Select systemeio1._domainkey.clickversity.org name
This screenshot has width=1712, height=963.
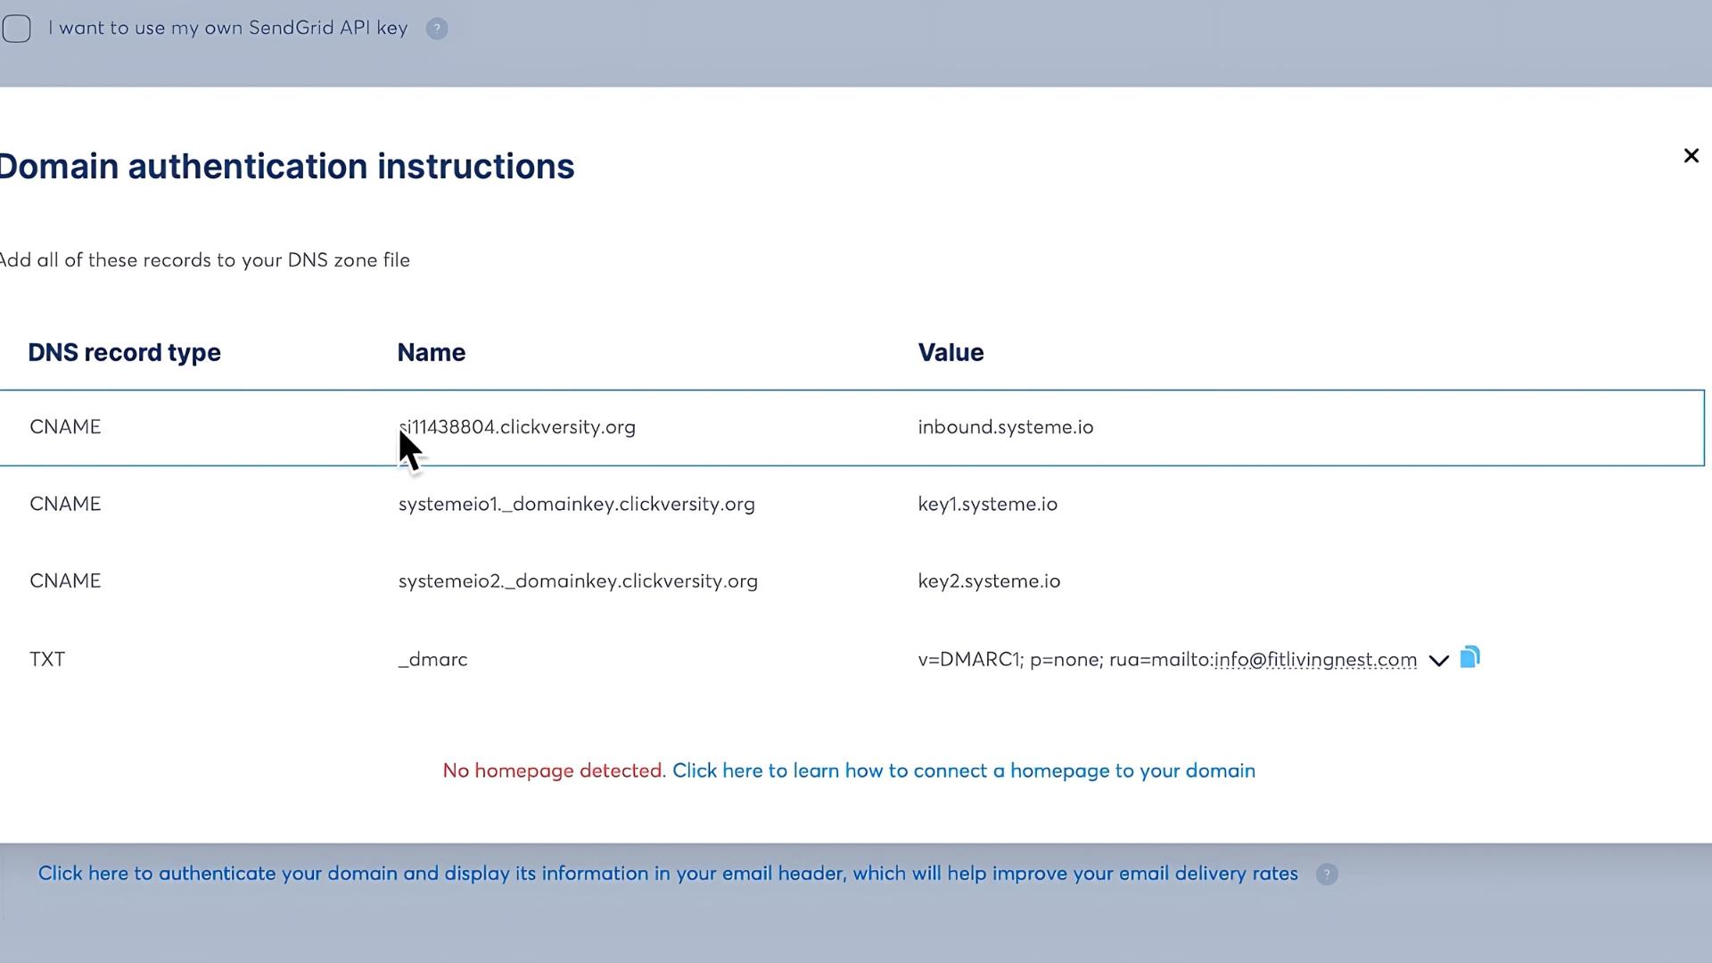(x=577, y=505)
